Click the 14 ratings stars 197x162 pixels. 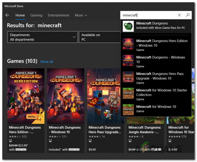click(95, 137)
